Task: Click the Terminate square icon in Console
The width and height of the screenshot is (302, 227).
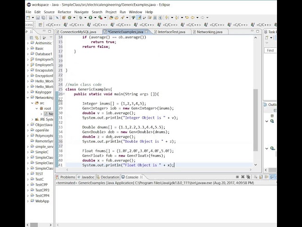Action: [237, 177]
